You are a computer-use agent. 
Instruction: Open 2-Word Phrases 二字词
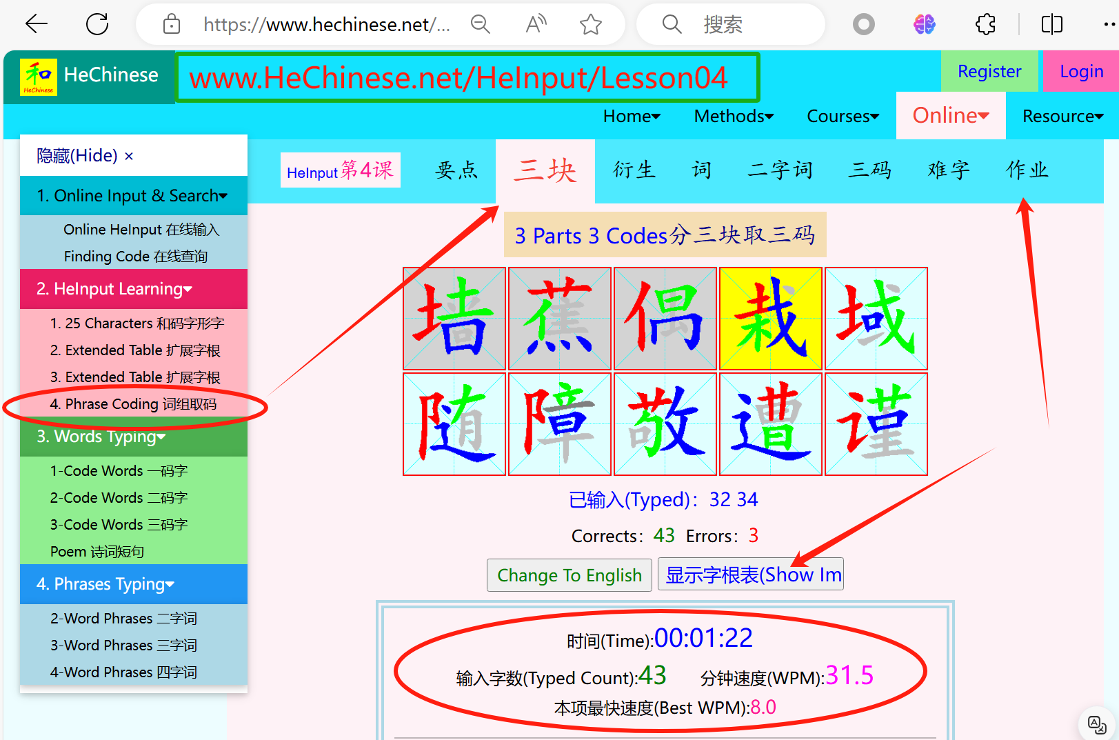point(123,618)
